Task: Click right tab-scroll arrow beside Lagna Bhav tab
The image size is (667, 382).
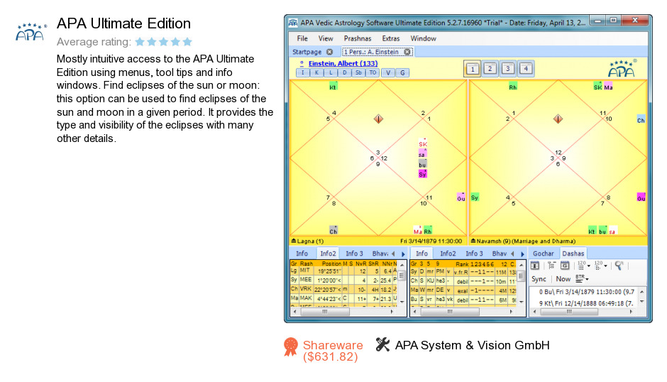Action: [x=403, y=253]
